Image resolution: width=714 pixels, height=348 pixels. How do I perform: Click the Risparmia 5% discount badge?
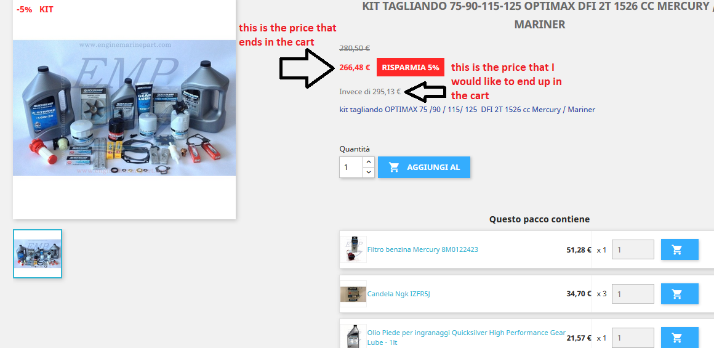411,67
